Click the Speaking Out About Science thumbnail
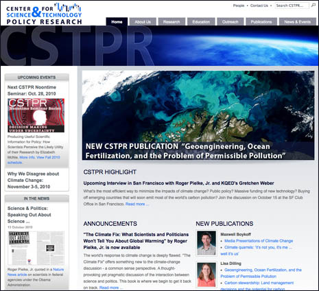The width and height of the screenshot is (319, 291). [x=36, y=248]
